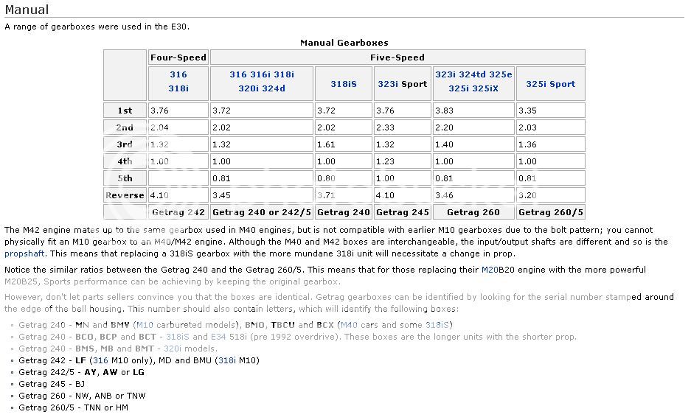Open the M10 link beside carbureted models

pyautogui.click(x=146, y=324)
